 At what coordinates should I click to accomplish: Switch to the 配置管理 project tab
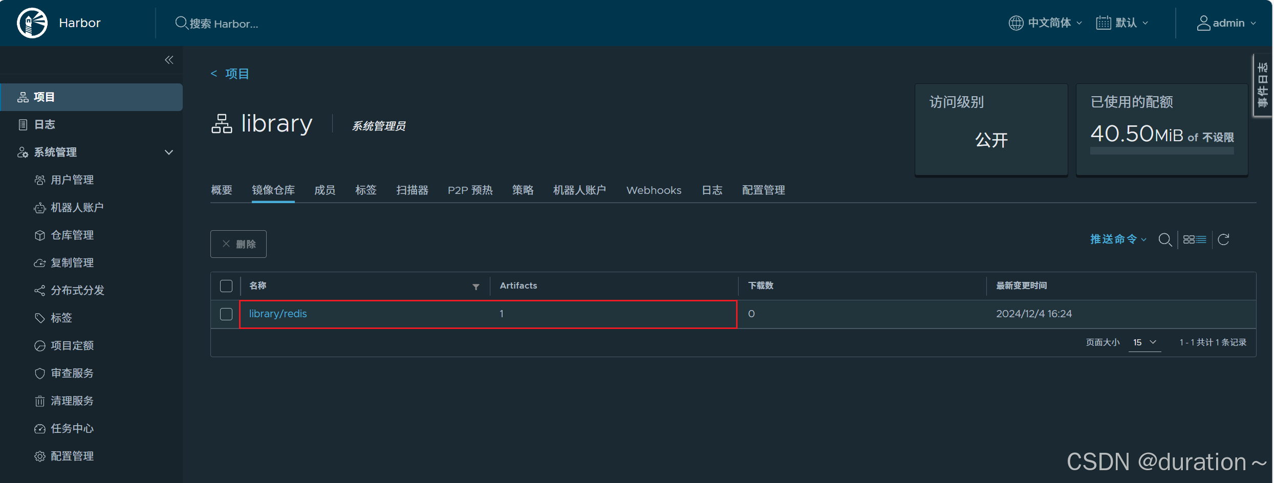763,190
